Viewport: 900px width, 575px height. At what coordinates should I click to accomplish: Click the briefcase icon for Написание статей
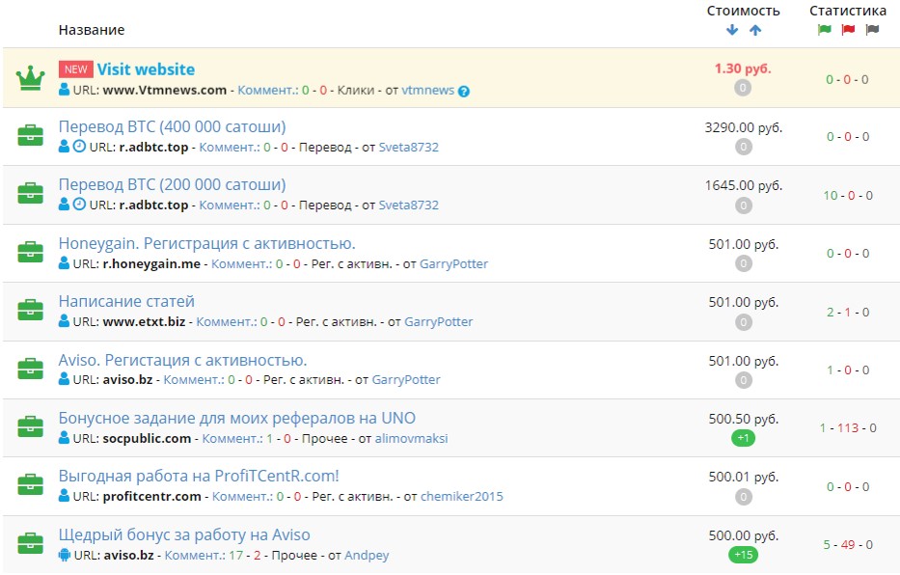(x=31, y=310)
